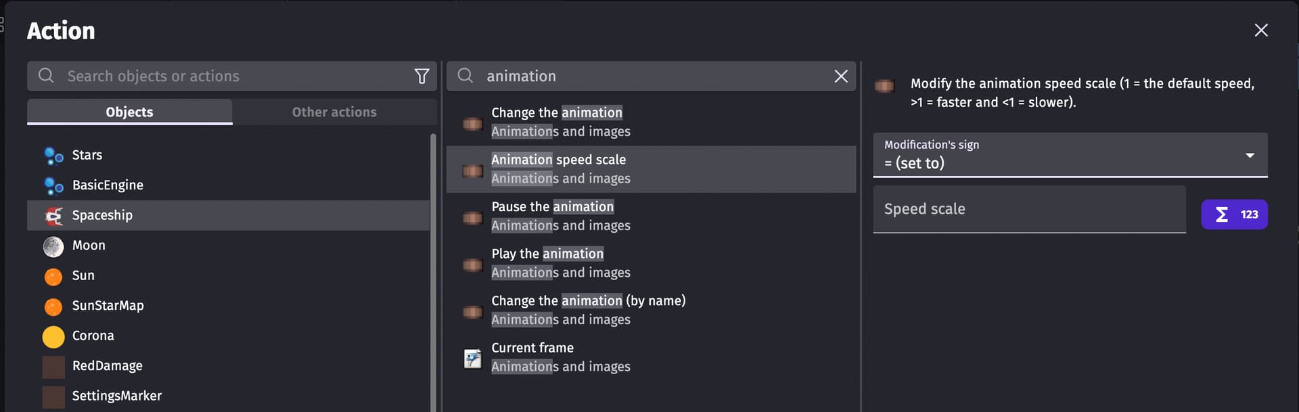
Task: Select Play the animation action
Action: [651, 263]
